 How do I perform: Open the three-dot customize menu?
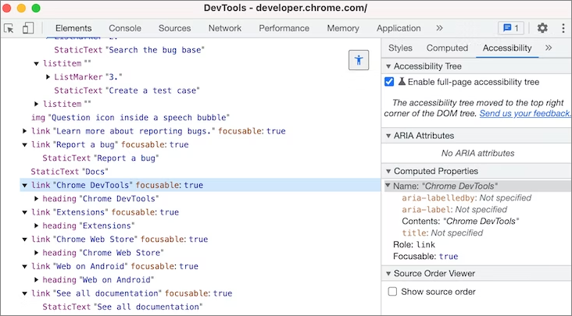(x=562, y=28)
